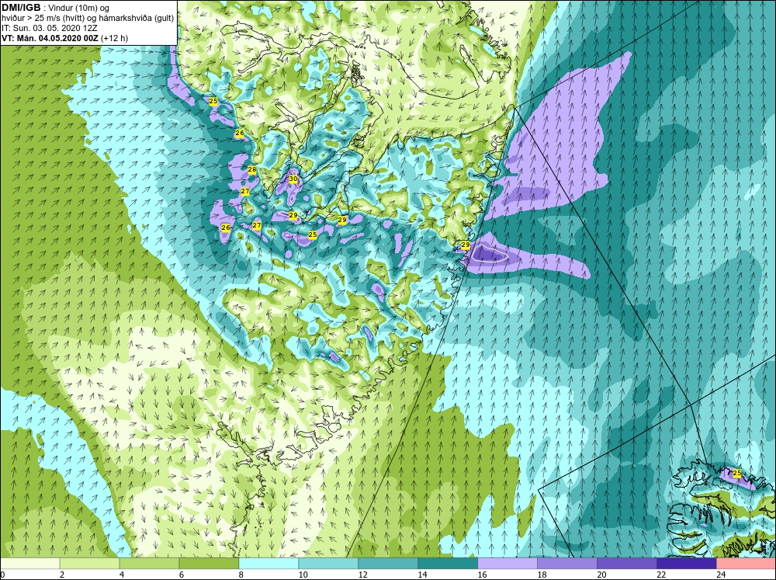Click the legend scale number 18
The width and height of the screenshot is (776, 580).
[x=542, y=575]
